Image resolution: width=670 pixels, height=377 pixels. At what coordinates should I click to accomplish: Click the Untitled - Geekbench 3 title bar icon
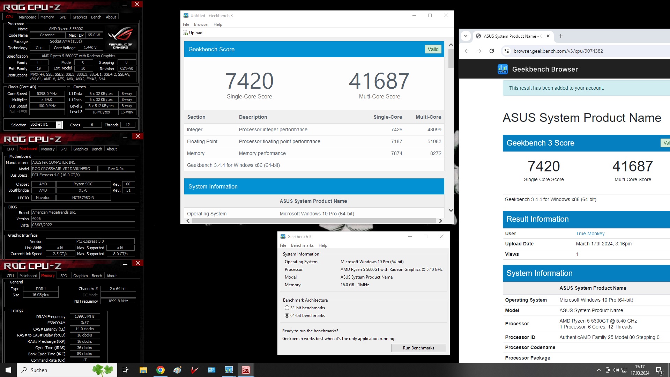[186, 15]
